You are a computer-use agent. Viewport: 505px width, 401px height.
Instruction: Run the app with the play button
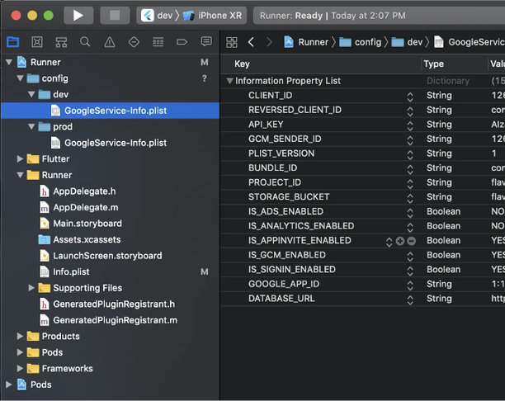pyautogui.click(x=78, y=15)
